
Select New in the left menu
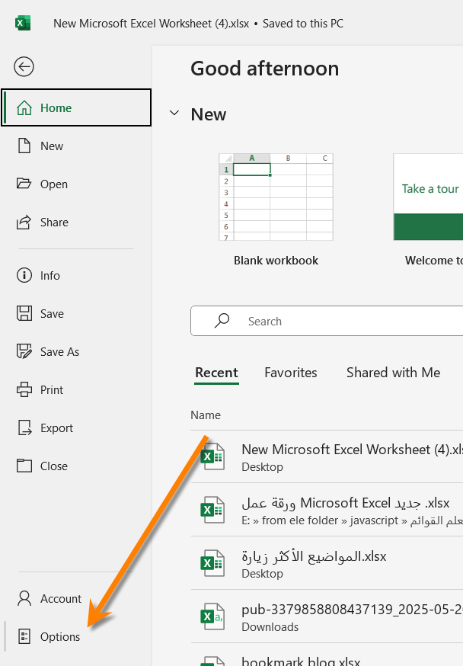coord(76,146)
